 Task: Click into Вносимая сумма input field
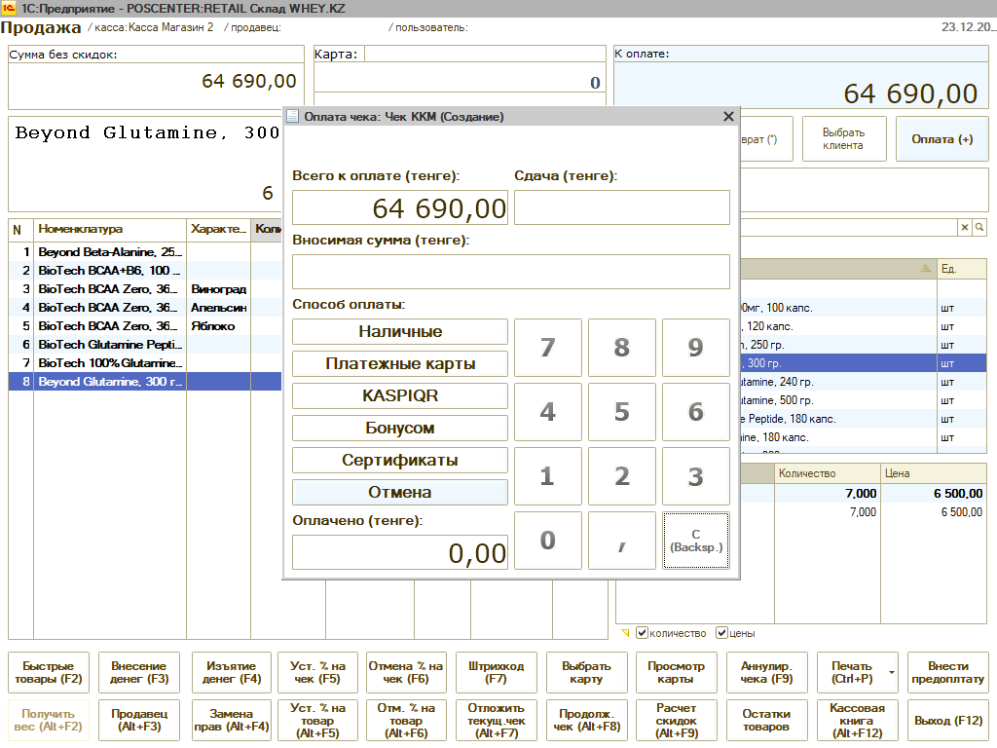coord(510,272)
